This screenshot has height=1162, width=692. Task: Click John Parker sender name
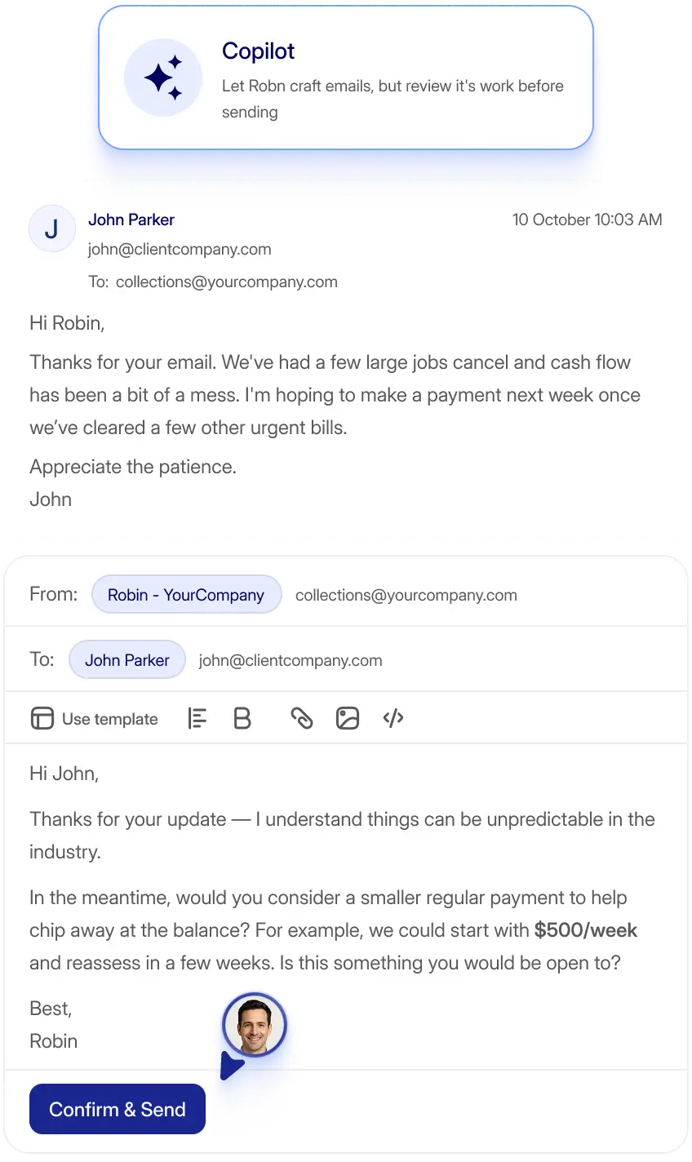[x=131, y=220]
